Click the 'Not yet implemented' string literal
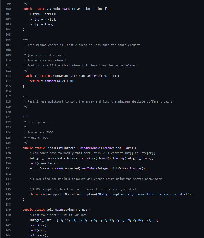204x238 pixels. pyautogui.click(x=143, y=194)
